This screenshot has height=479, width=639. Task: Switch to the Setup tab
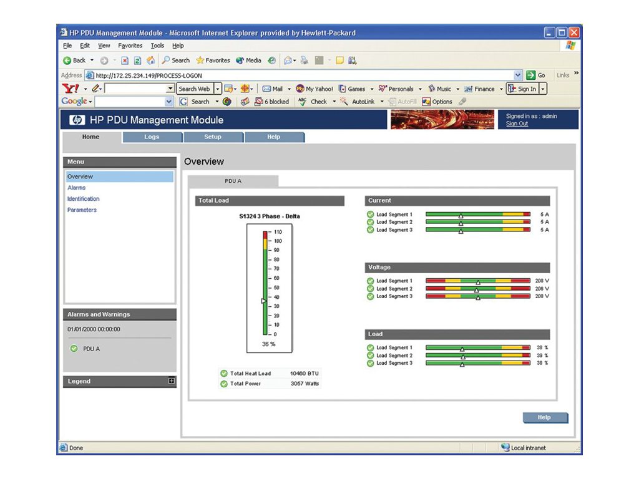coord(212,137)
